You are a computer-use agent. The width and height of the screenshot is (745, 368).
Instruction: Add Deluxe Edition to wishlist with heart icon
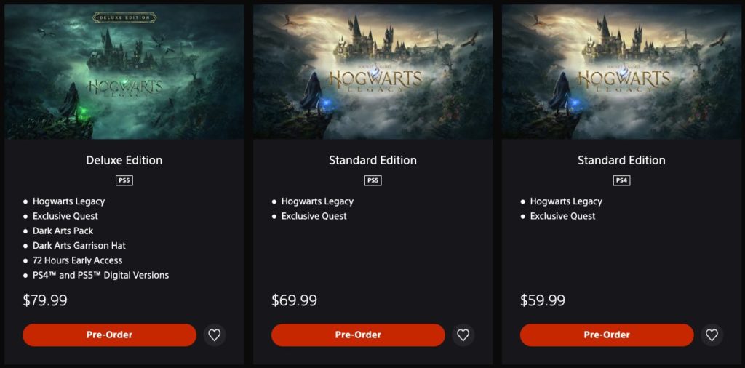point(215,335)
